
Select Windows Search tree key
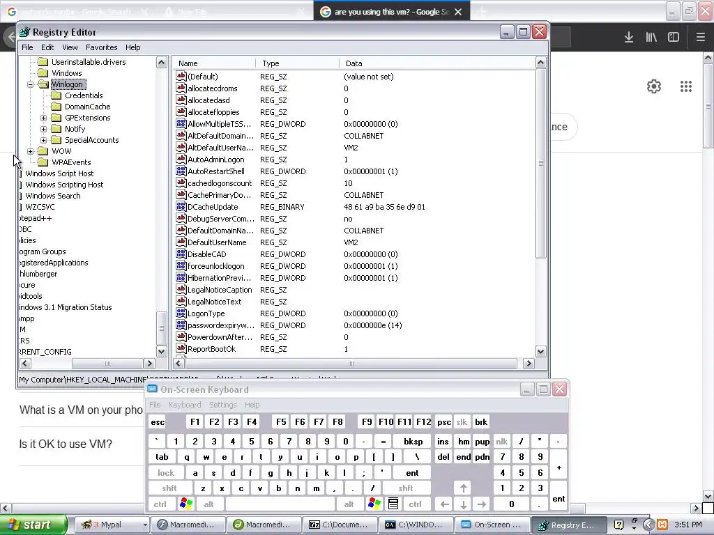(53, 196)
